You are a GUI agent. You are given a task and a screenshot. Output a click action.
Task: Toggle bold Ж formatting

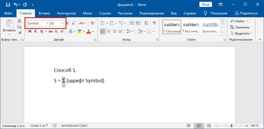click(30, 31)
